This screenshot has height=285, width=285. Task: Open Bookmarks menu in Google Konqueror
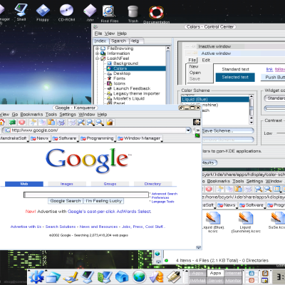31,115
